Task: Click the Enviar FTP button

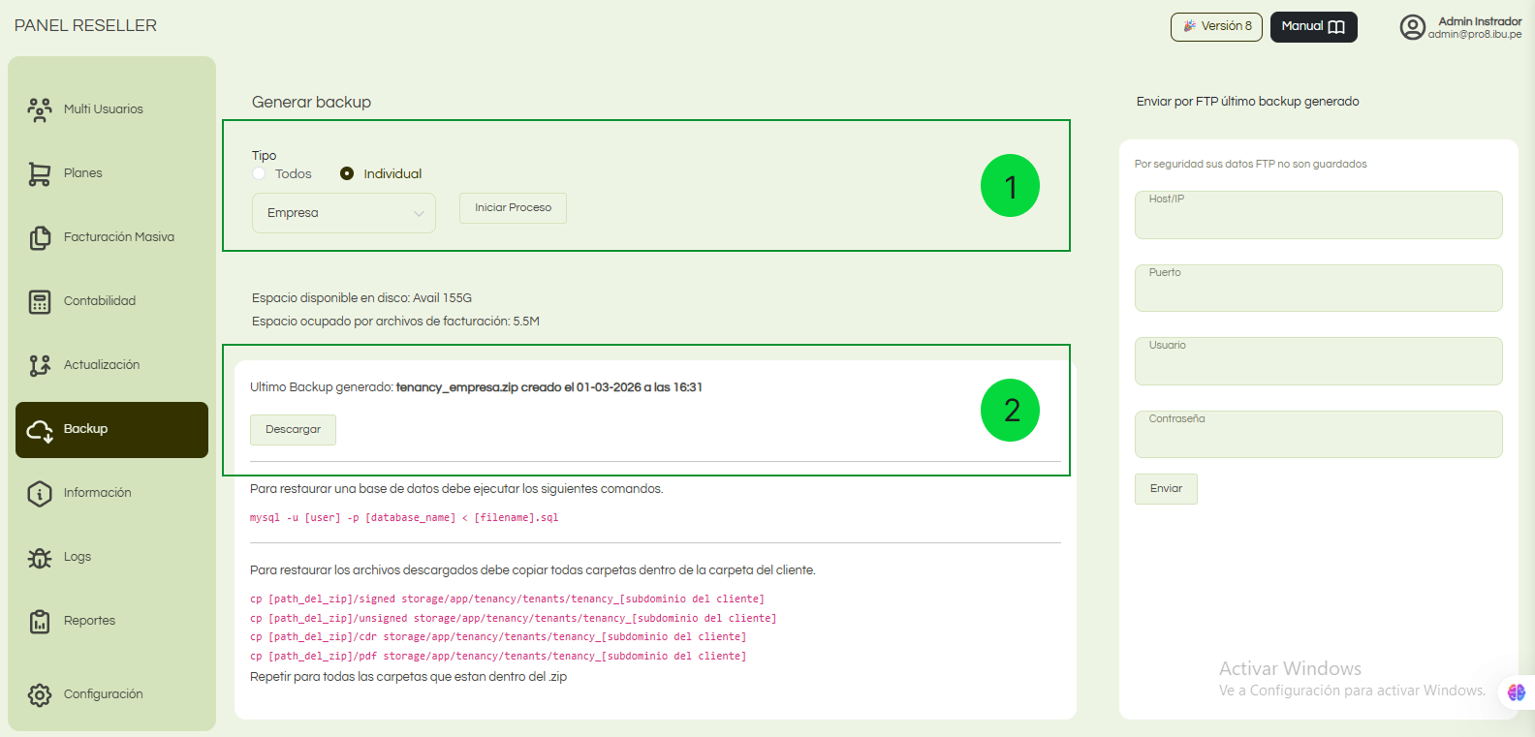Action: (1166, 489)
